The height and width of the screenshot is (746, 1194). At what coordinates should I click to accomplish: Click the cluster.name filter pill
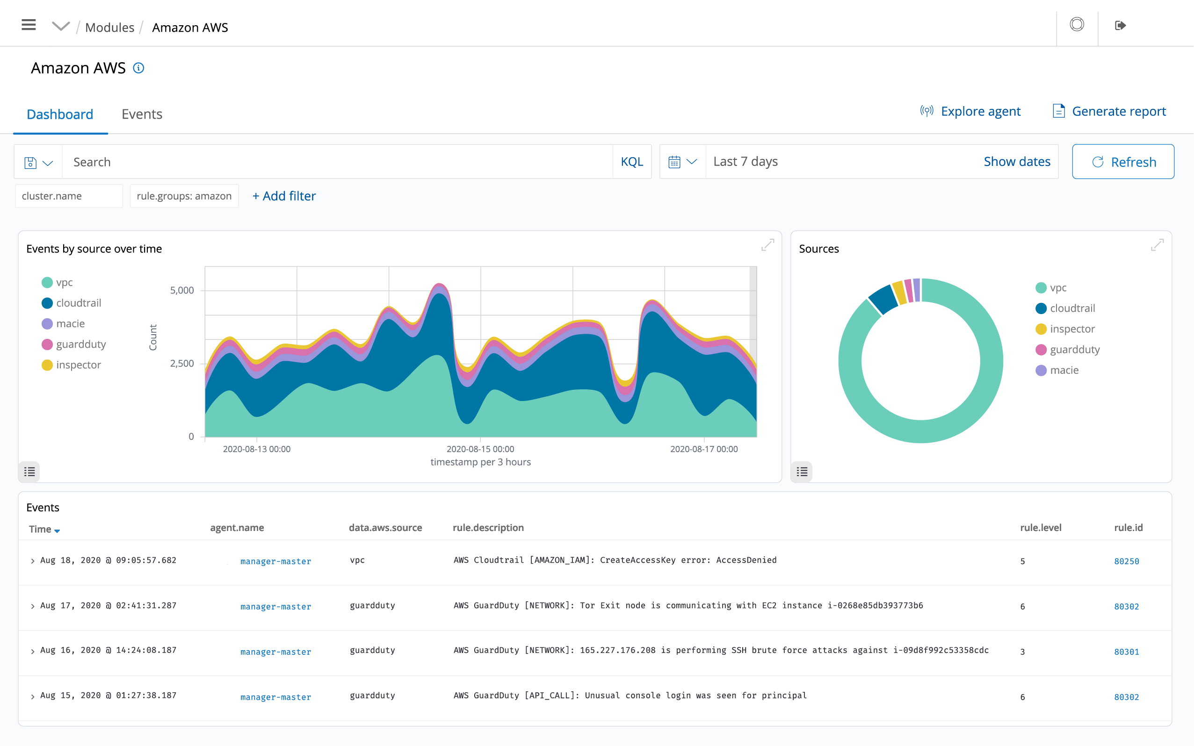[x=69, y=196]
